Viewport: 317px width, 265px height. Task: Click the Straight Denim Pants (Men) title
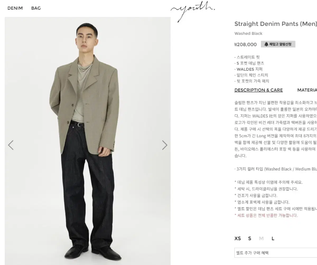(x=276, y=24)
